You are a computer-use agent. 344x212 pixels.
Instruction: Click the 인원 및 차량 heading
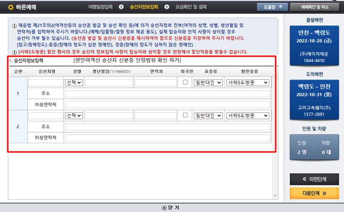pos(314,129)
